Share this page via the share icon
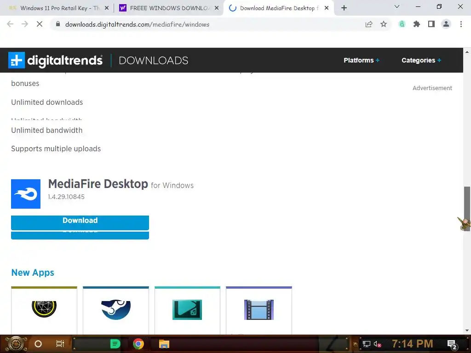This screenshot has width=471, height=353. click(369, 24)
